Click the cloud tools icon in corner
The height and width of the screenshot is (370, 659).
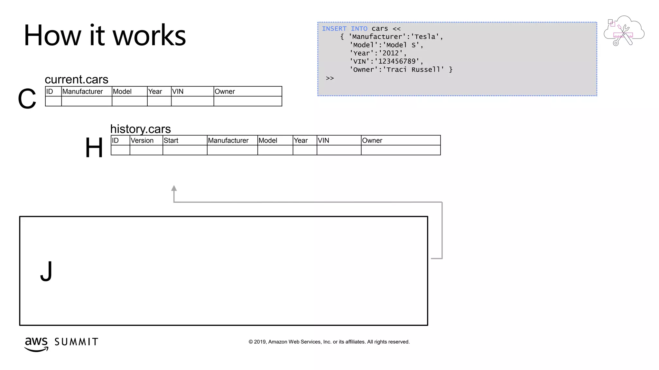pyautogui.click(x=624, y=31)
